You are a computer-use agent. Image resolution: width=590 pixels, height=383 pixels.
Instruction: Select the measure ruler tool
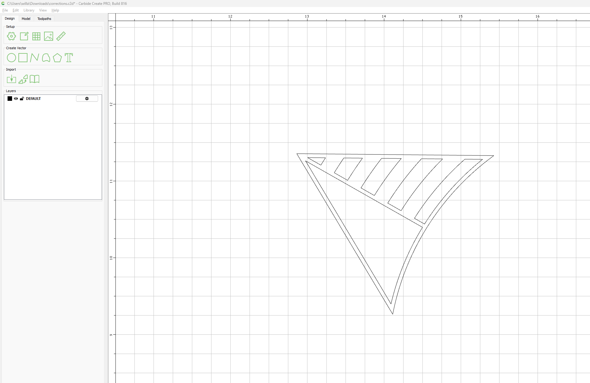(x=61, y=36)
